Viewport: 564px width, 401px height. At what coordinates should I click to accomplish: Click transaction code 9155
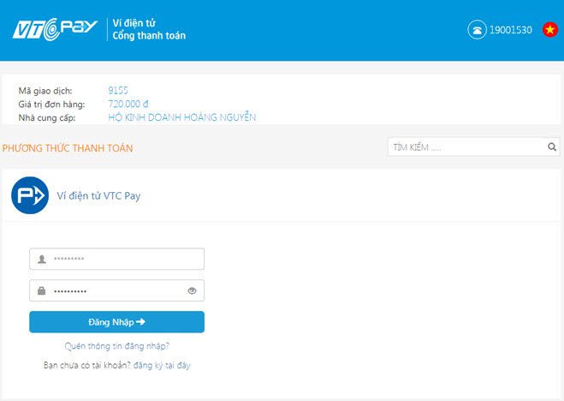pyautogui.click(x=118, y=90)
